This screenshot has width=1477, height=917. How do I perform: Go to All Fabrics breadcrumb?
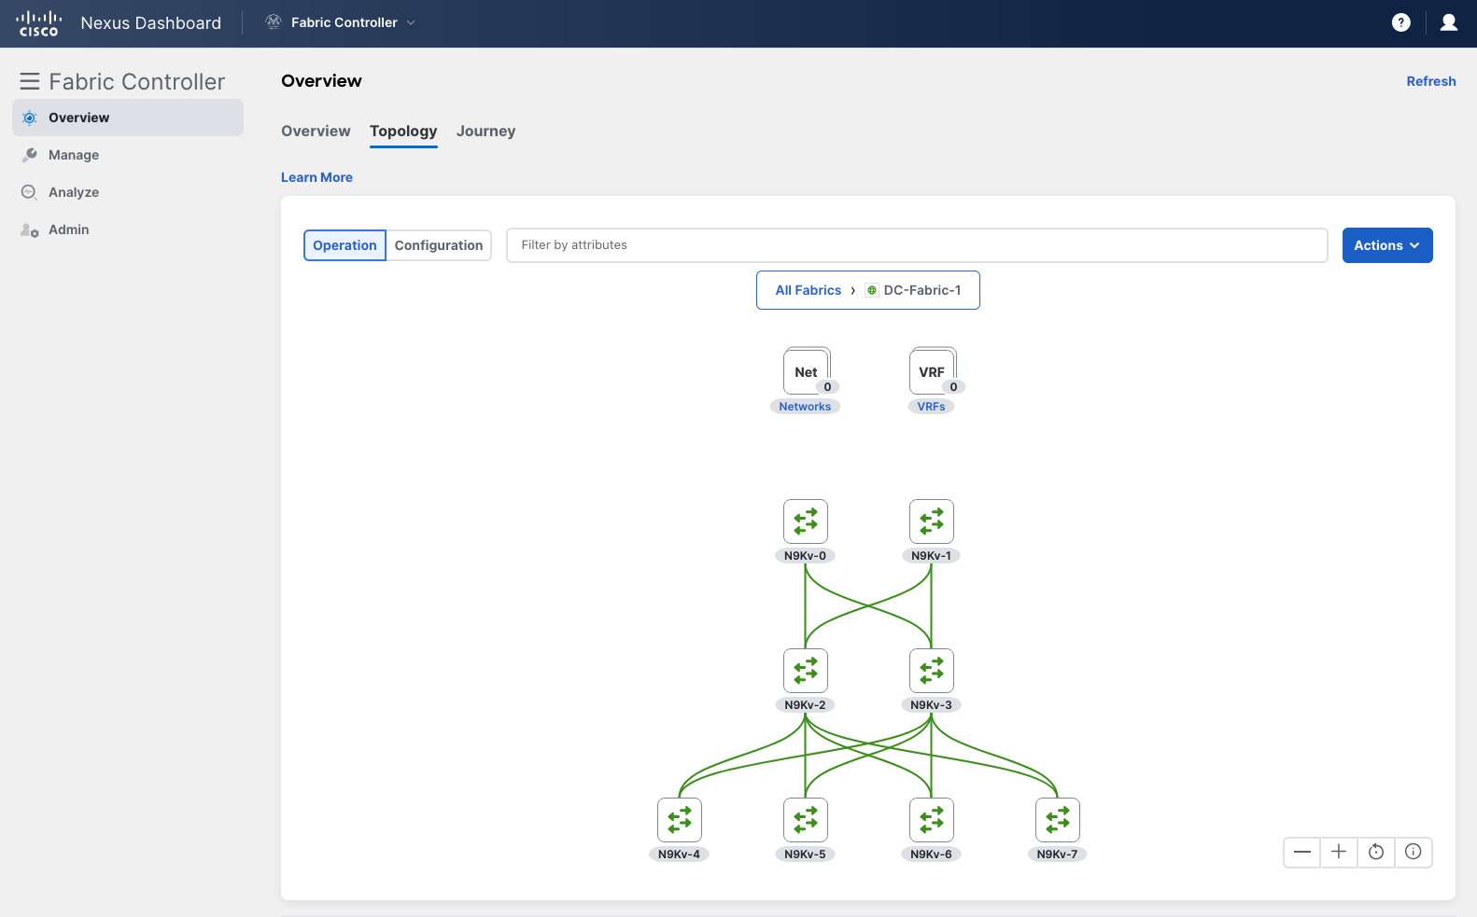click(809, 290)
